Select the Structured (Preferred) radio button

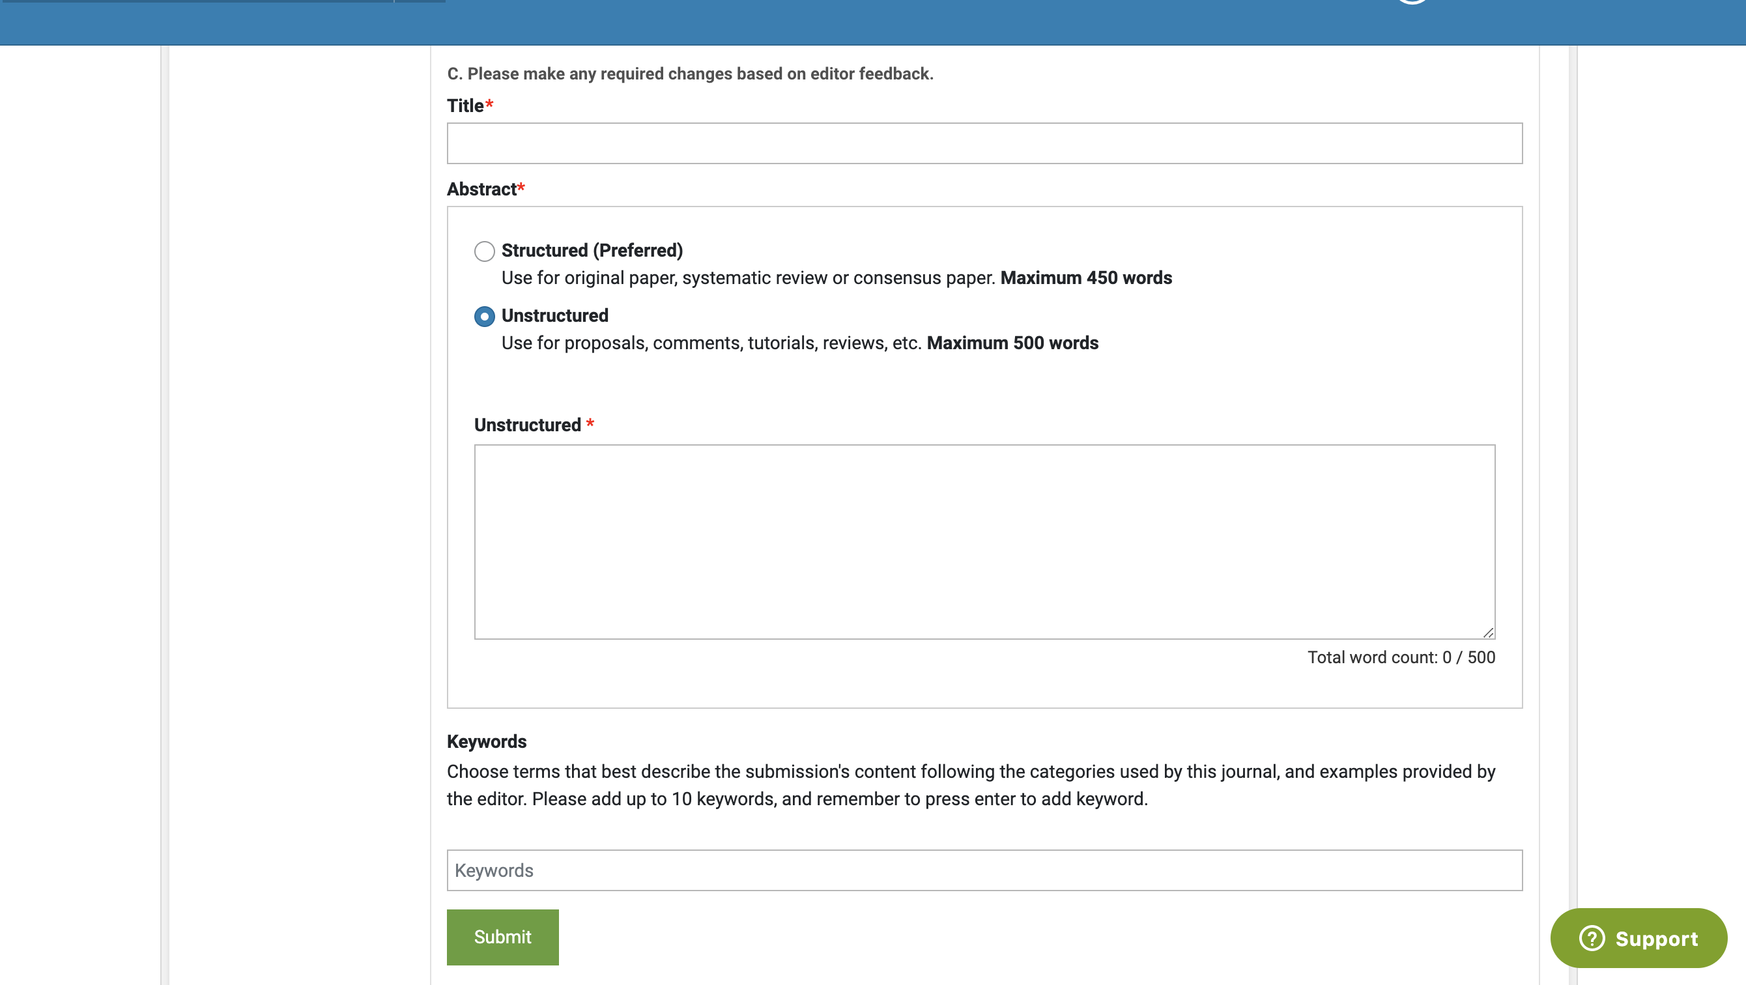pyautogui.click(x=484, y=251)
